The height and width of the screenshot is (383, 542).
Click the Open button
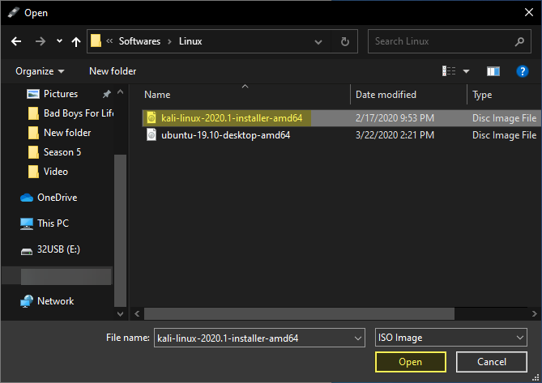pos(411,362)
